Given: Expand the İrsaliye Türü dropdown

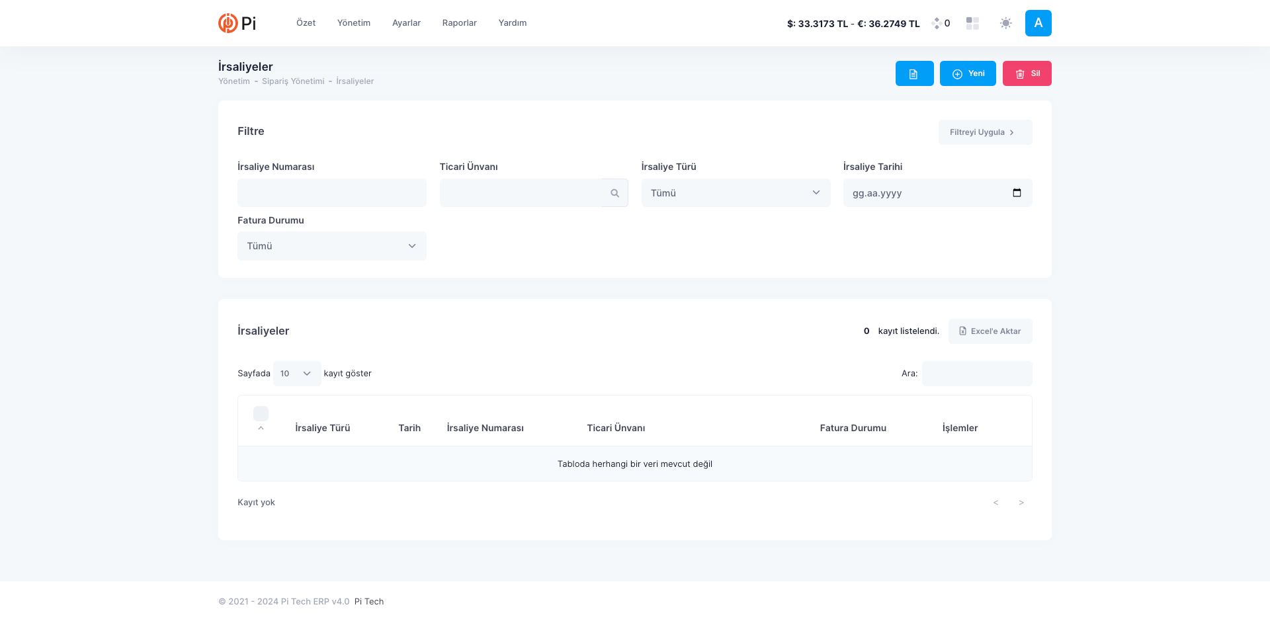Looking at the screenshot, I should (736, 193).
